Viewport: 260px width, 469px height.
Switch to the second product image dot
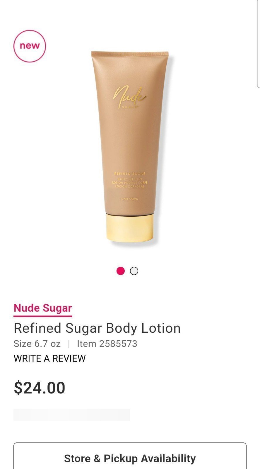134,271
